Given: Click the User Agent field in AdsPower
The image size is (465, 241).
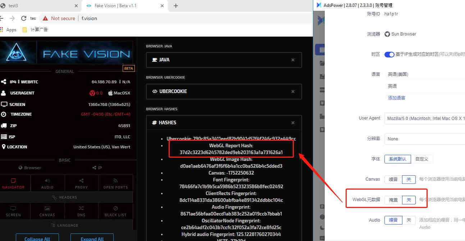Looking at the screenshot, I should pos(425,118).
